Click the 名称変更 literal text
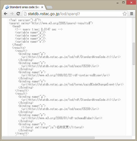 click(62, 127)
